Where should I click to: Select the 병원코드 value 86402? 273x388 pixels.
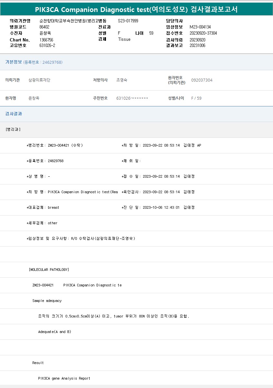[44, 27]
